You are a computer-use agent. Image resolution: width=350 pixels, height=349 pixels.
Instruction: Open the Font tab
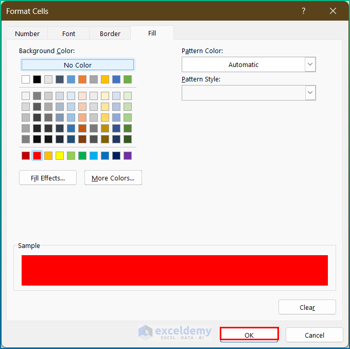pyautogui.click(x=68, y=34)
